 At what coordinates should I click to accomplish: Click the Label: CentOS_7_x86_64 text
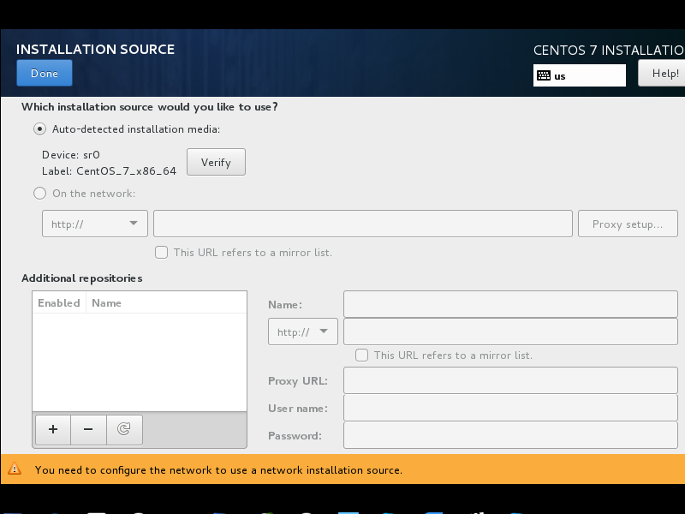pyautogui.click(x=109, y=170)
